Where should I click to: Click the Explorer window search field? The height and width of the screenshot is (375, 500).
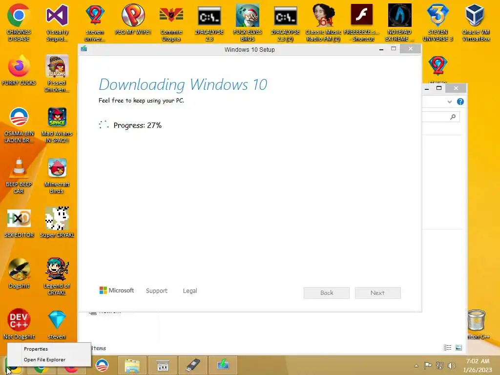click(441, 117)
